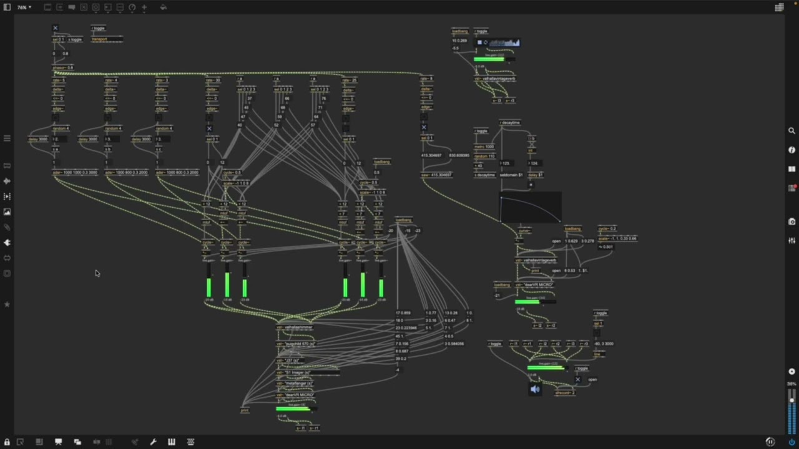This screenshot has height=449, width=799.
Task: Click the 415.304697 message box
Action: tap(431, 155)
